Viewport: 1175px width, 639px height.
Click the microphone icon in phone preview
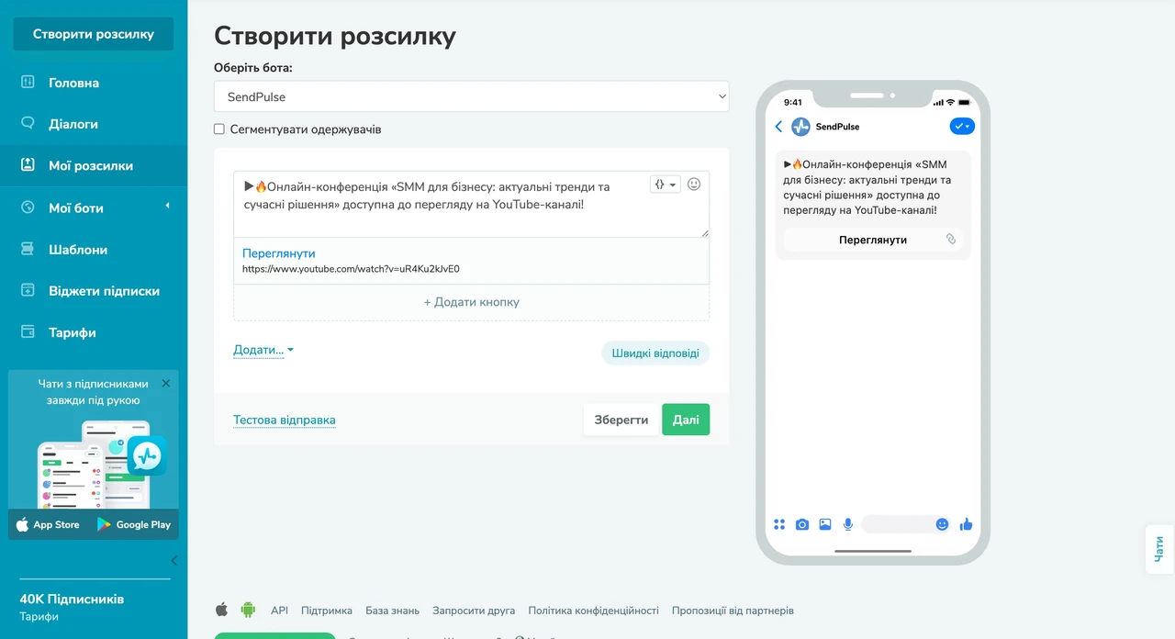848,524
